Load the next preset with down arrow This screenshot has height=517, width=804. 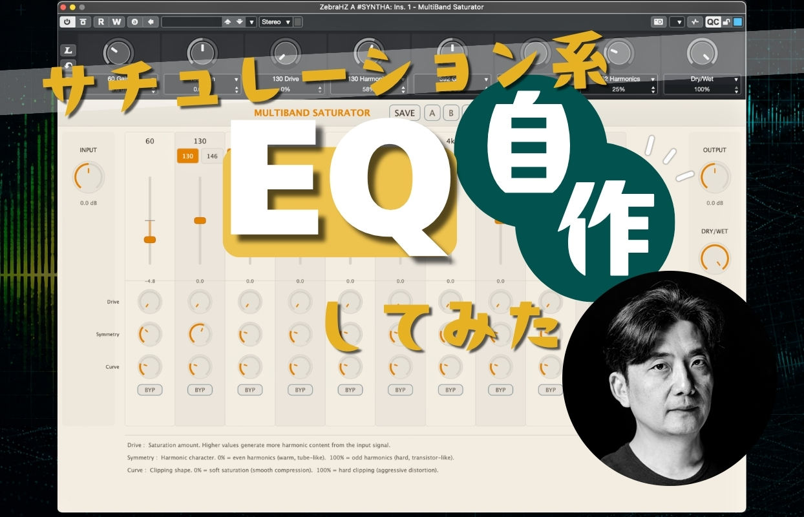point(240,22)
